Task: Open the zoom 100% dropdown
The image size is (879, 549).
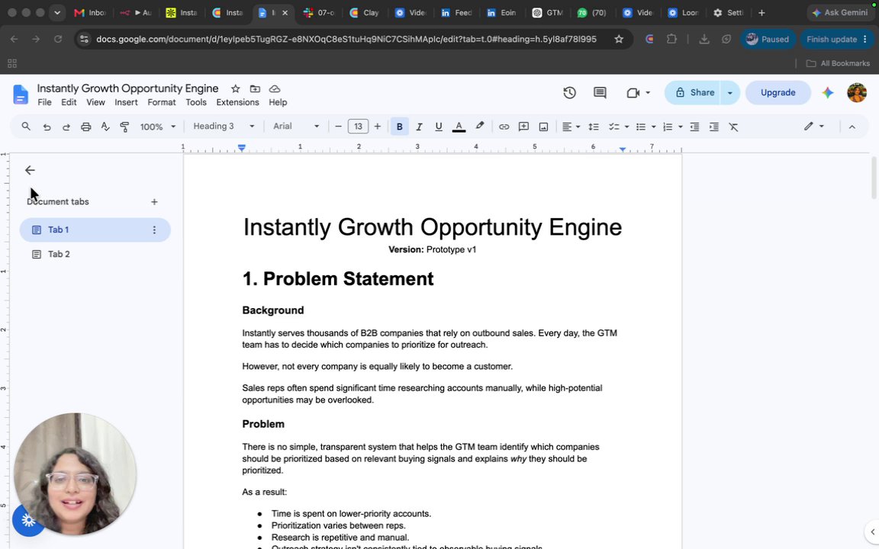Action: (157, 127)
